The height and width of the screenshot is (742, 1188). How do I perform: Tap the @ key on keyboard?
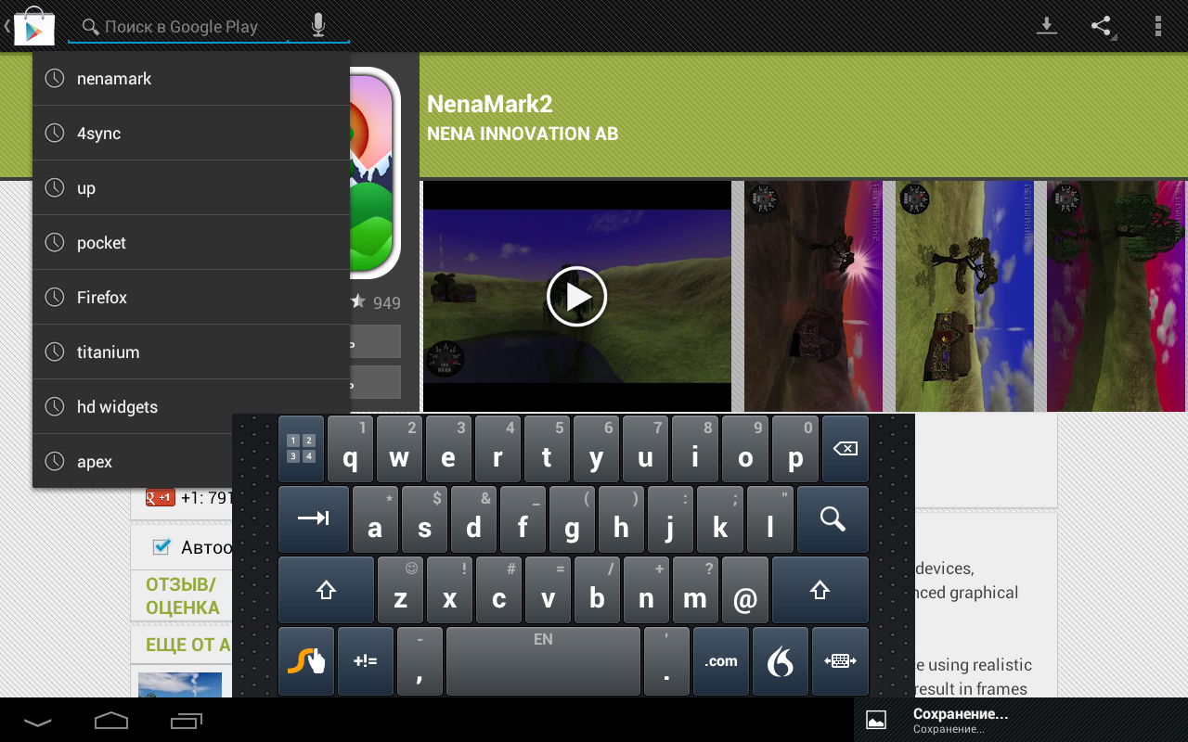pos(744,590)
